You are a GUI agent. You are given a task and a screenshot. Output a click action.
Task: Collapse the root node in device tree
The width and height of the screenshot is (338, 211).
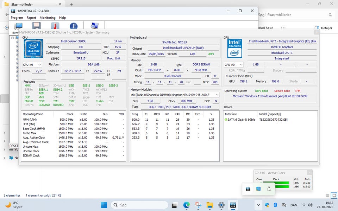(12, 38)
